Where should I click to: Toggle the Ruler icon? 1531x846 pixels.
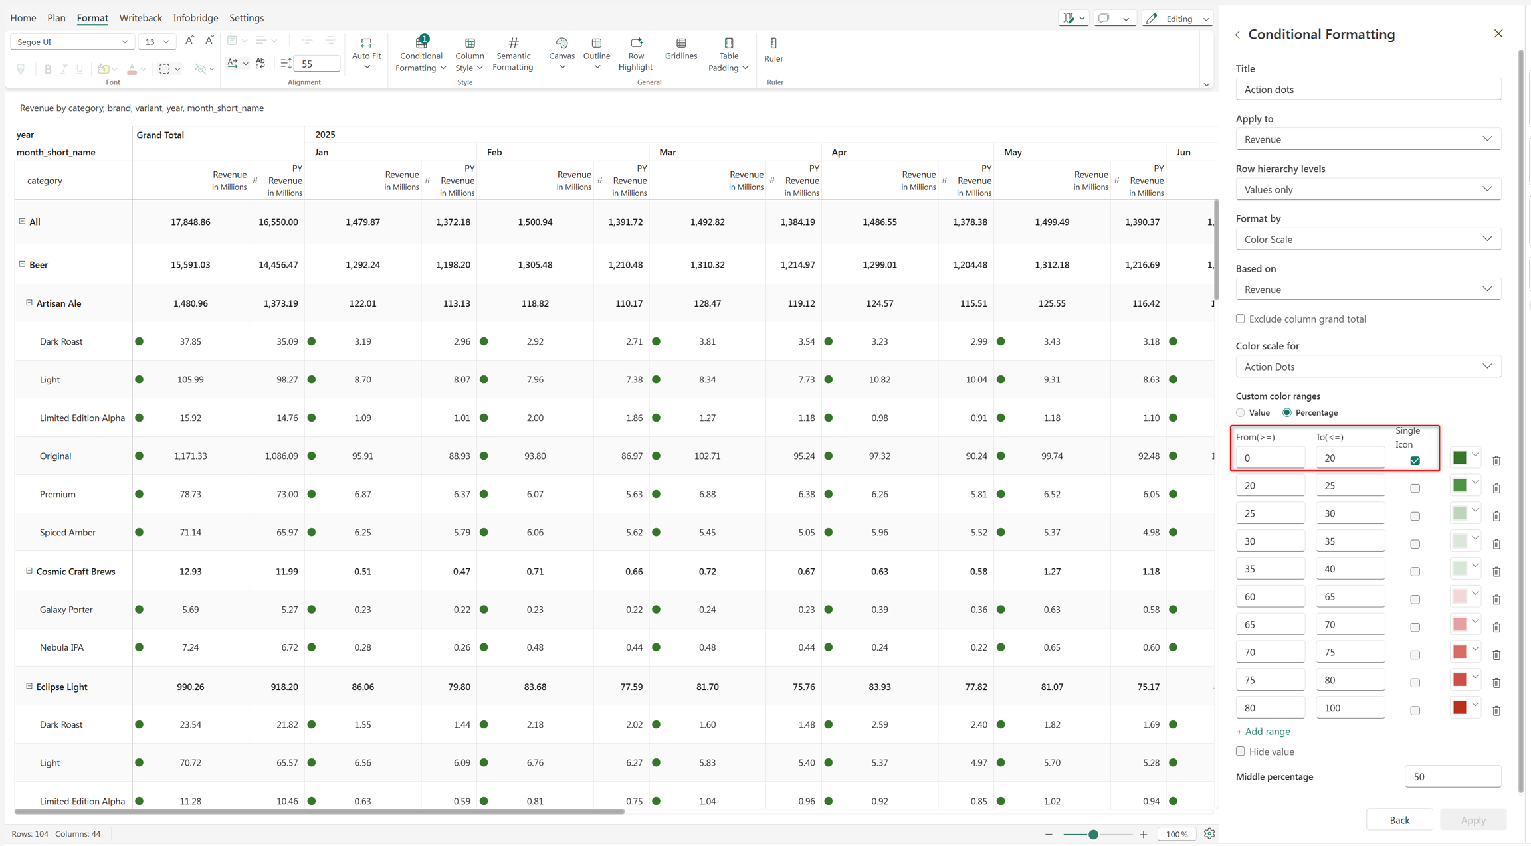coord(773,44)
